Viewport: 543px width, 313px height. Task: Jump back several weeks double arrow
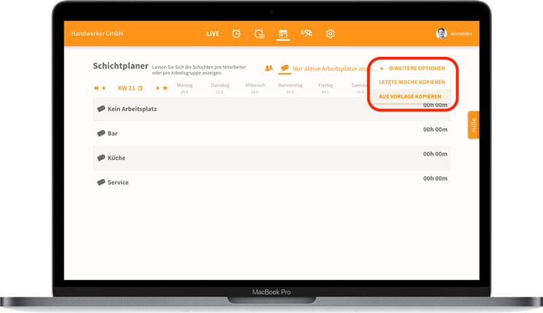(96, 88)
